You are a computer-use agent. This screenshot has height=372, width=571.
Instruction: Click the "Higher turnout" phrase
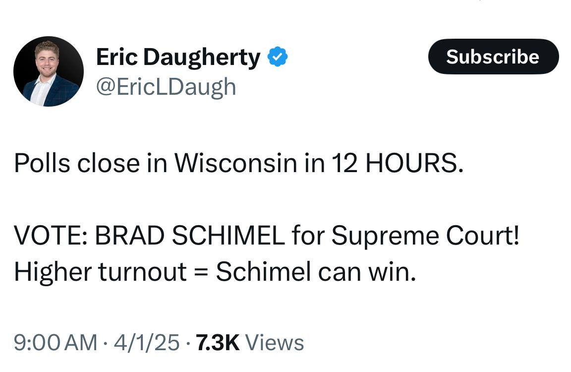tap(100, 271)
